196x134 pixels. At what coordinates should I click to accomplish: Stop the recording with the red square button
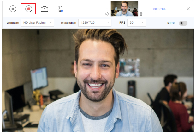29,9
